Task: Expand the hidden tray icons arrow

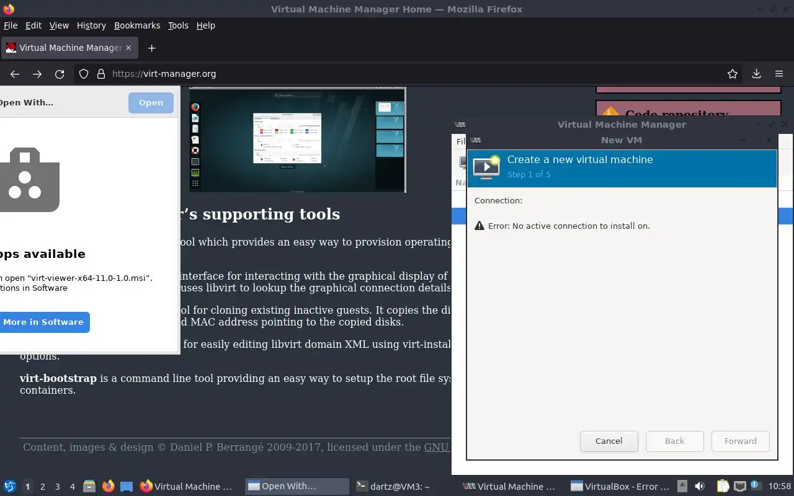Action: [x=682, y=487]
